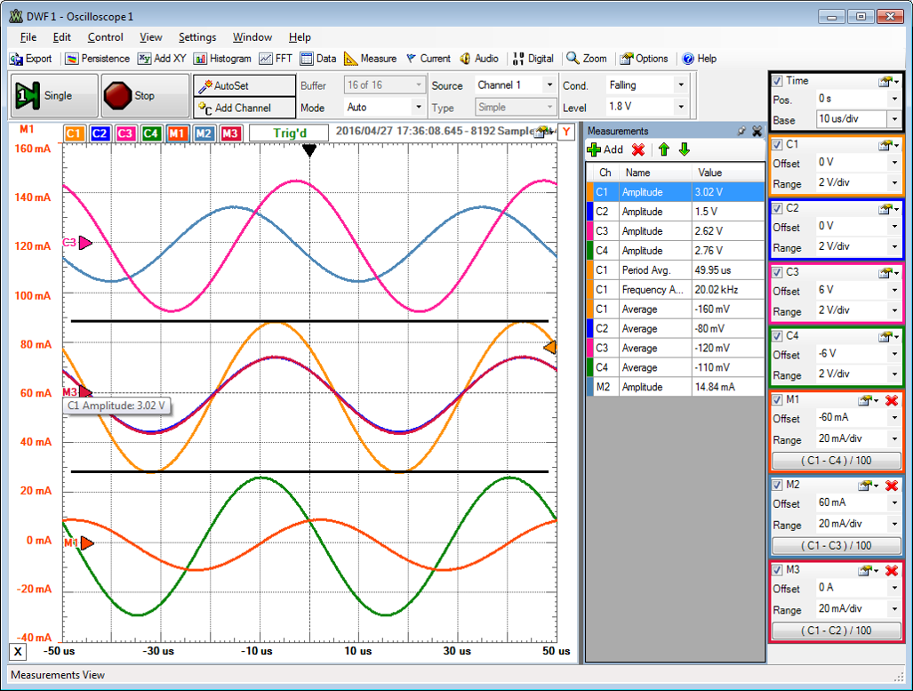Move measurement up with green arrow
The width and height of the screenshot is (913, 691).
pos(663,149)
